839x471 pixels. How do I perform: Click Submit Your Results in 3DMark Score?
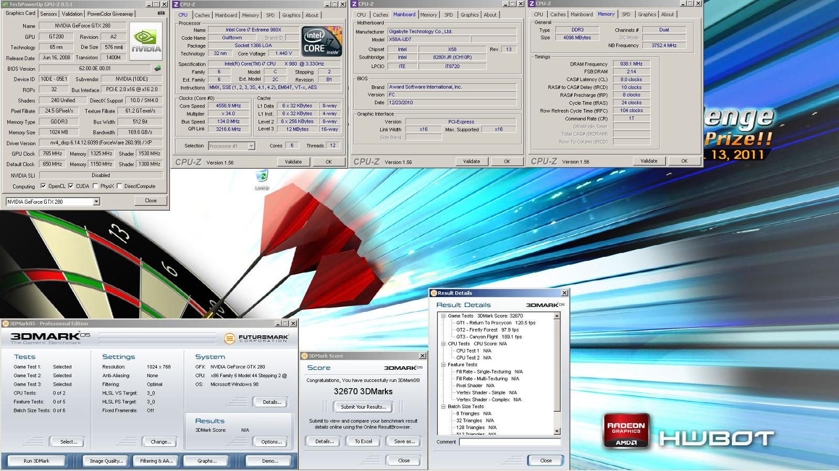pos(363,407)
